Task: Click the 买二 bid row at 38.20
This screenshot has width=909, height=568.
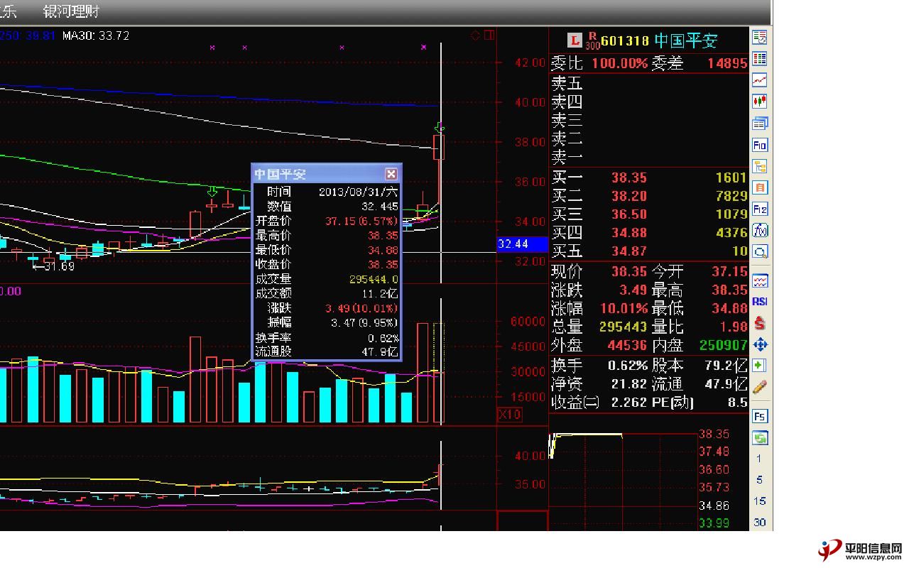Action: pos(649,196)
